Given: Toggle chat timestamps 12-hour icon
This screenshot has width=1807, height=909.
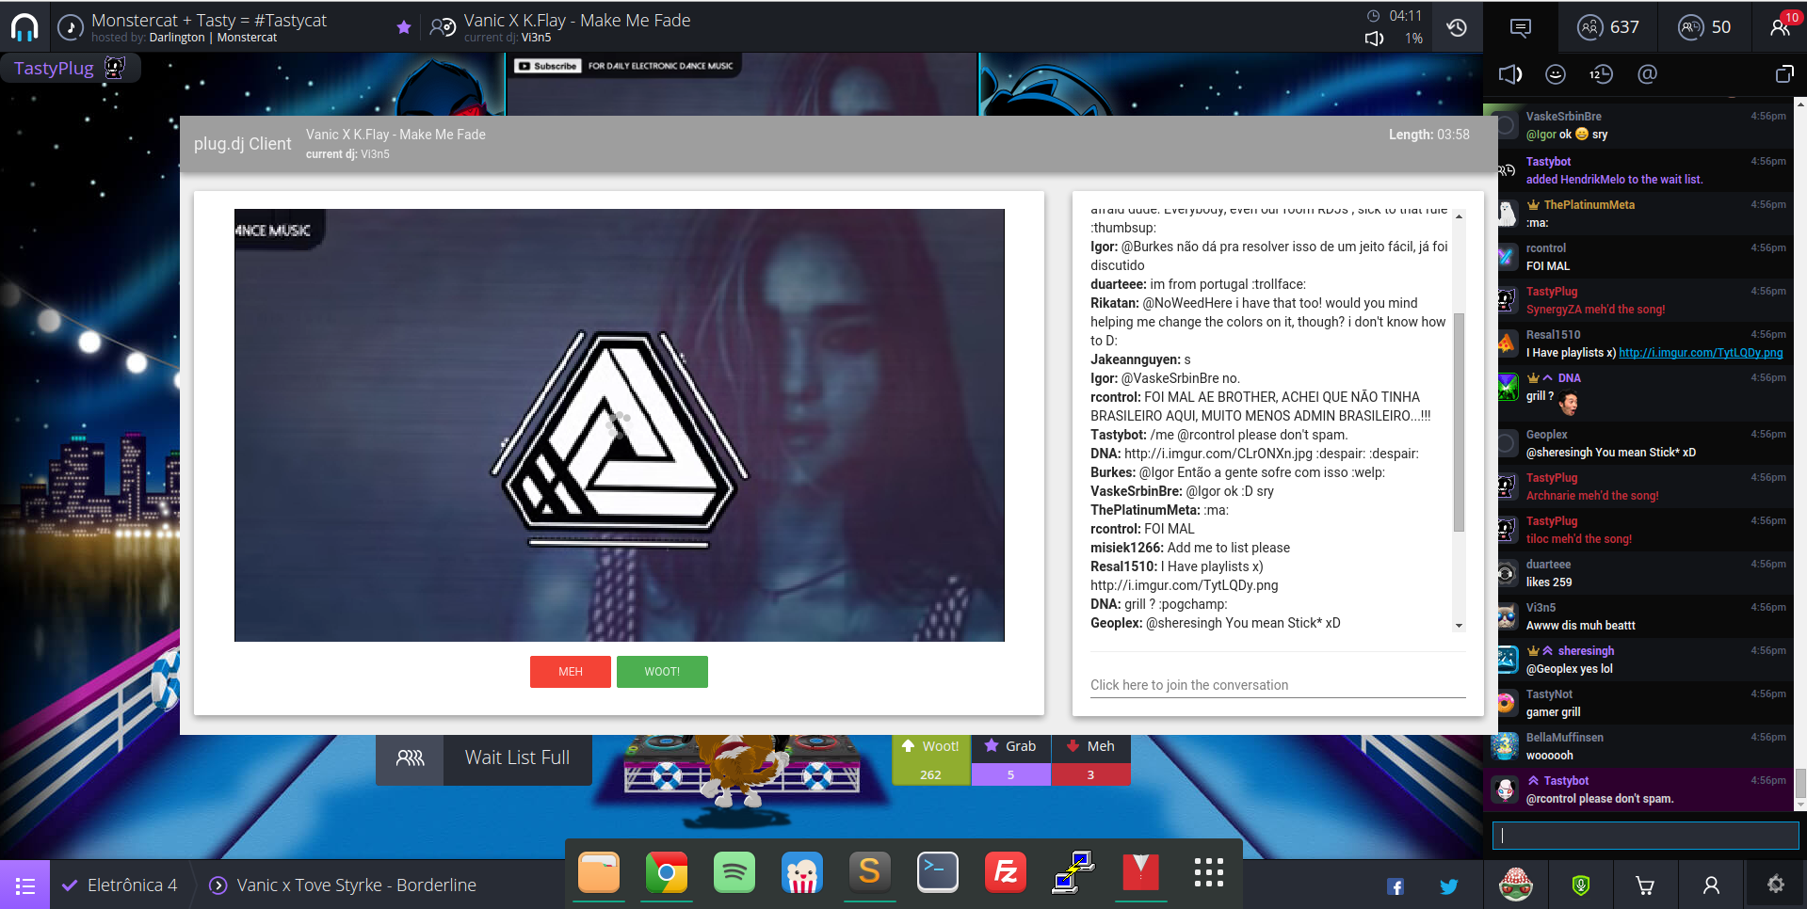Looking at the screenshot, I should click(x=1601, y=74).
